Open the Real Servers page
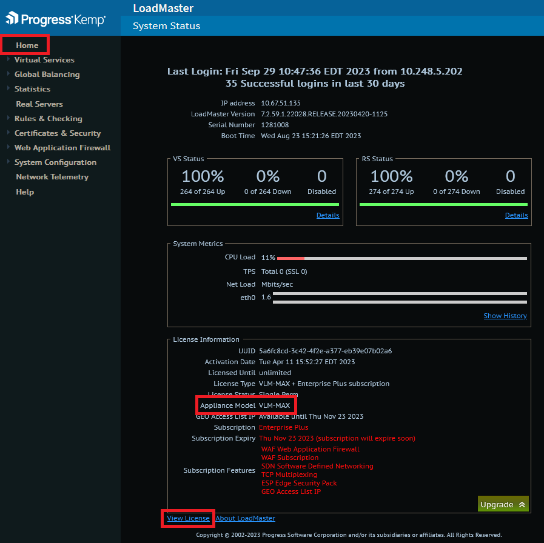The width and height of the screenshot is (544, 543). 39,104
